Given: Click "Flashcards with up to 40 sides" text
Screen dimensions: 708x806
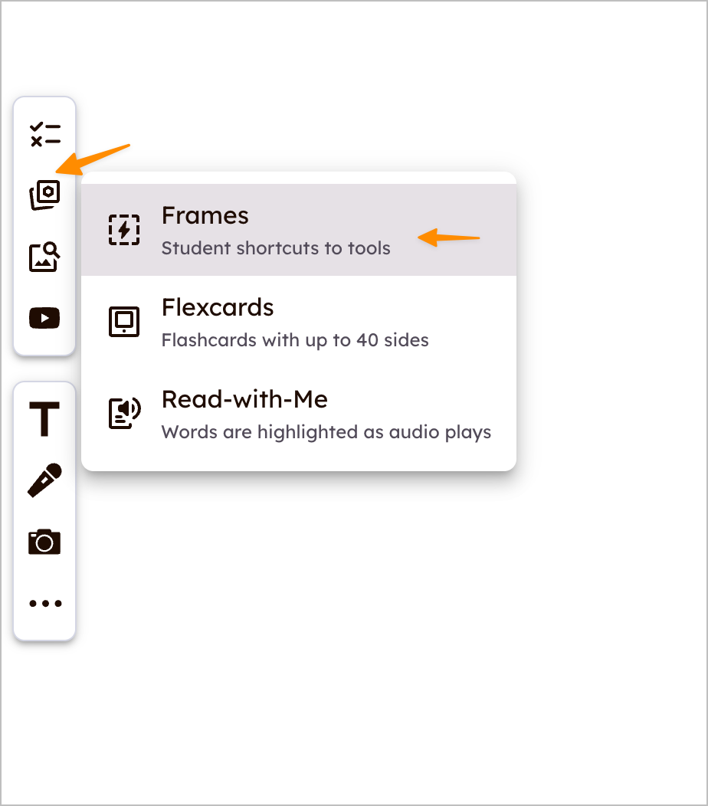Looking at the screenshot, I should (295, 340).
